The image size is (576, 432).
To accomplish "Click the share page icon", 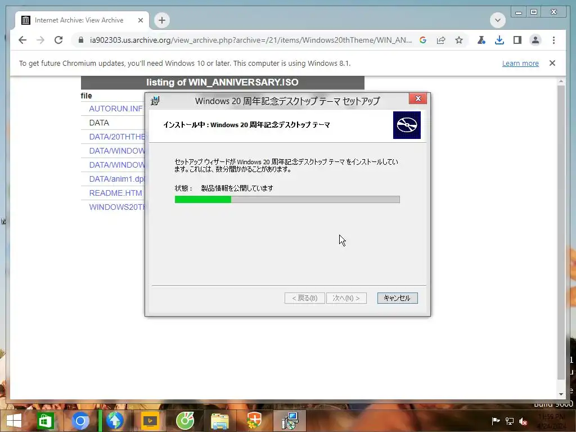I will point(441,40).
